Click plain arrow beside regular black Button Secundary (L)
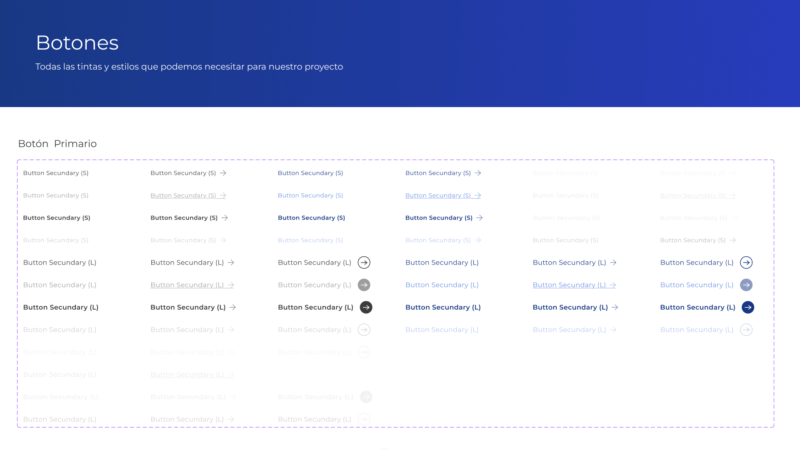The width and height of the screenshot is (800, 450). point(231,262)
